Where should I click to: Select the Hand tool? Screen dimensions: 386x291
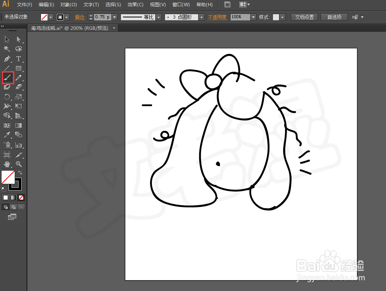(7, 164)
